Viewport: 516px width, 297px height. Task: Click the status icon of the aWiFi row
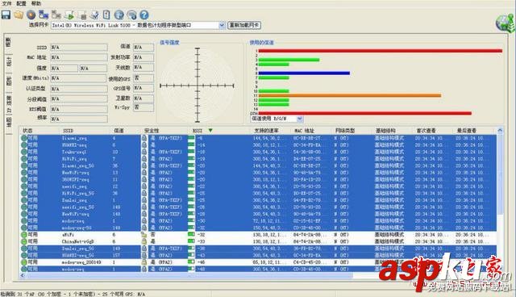(24, 235)
